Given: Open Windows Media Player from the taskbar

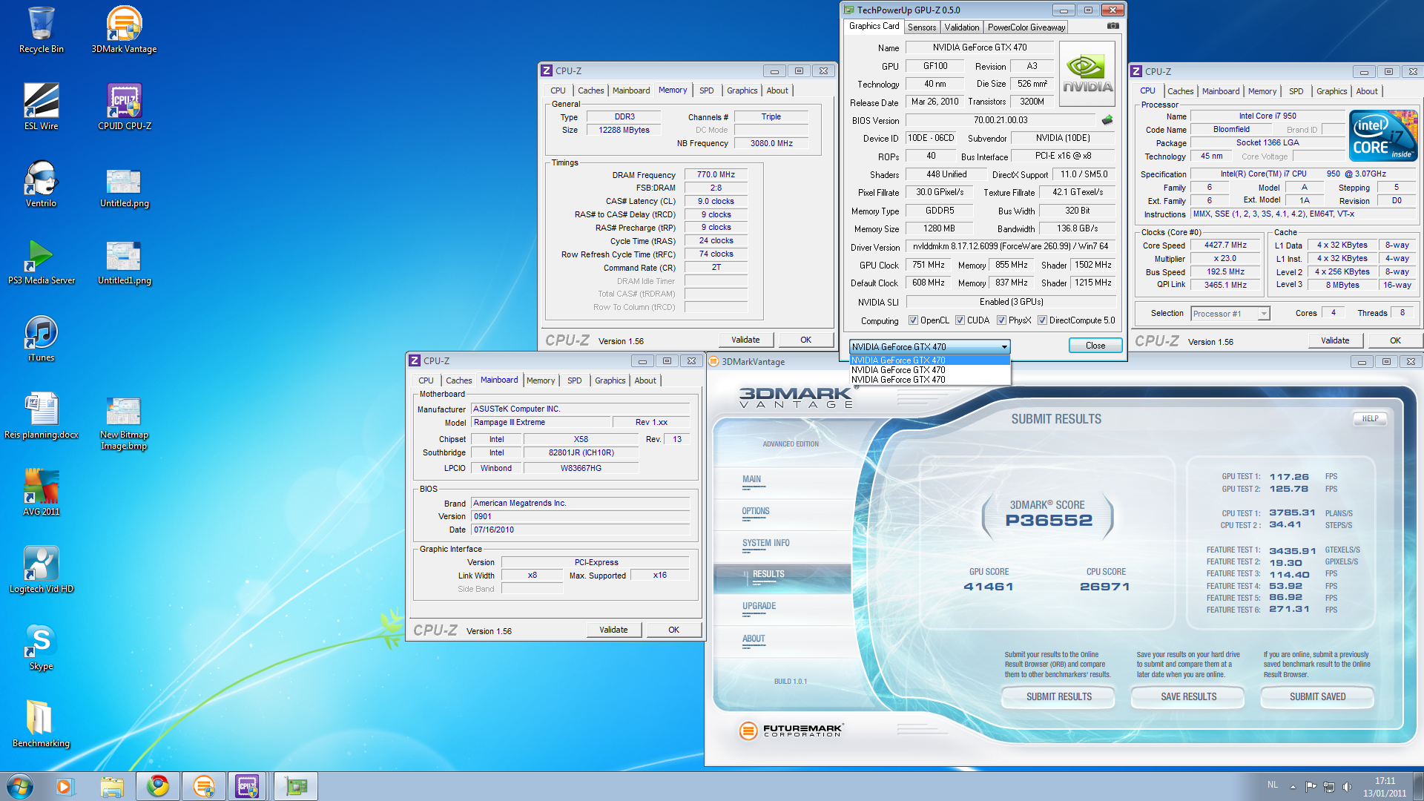Looking at the screenshot, I should [65, 786].
